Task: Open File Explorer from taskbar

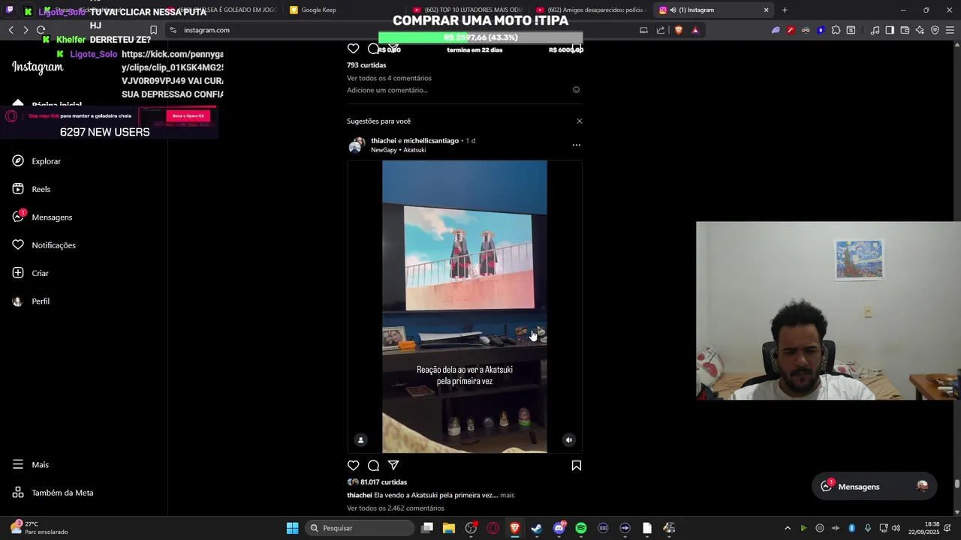Action: pyautogui.click(x=449, y=528)
